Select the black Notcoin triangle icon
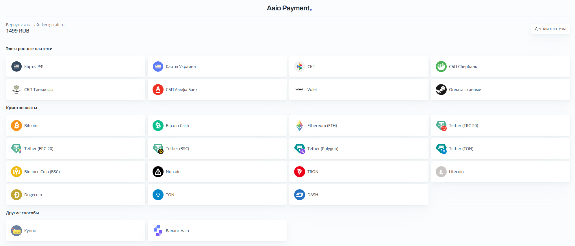The width and height of the screenshot is (575, 246). [158, 172]
